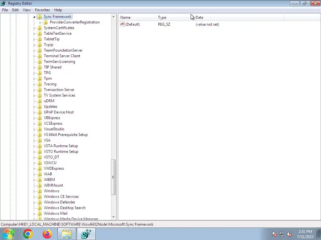This screenshot has width=321, height=240.
Task: Open the Favorites menu
Action: point(42,10)
